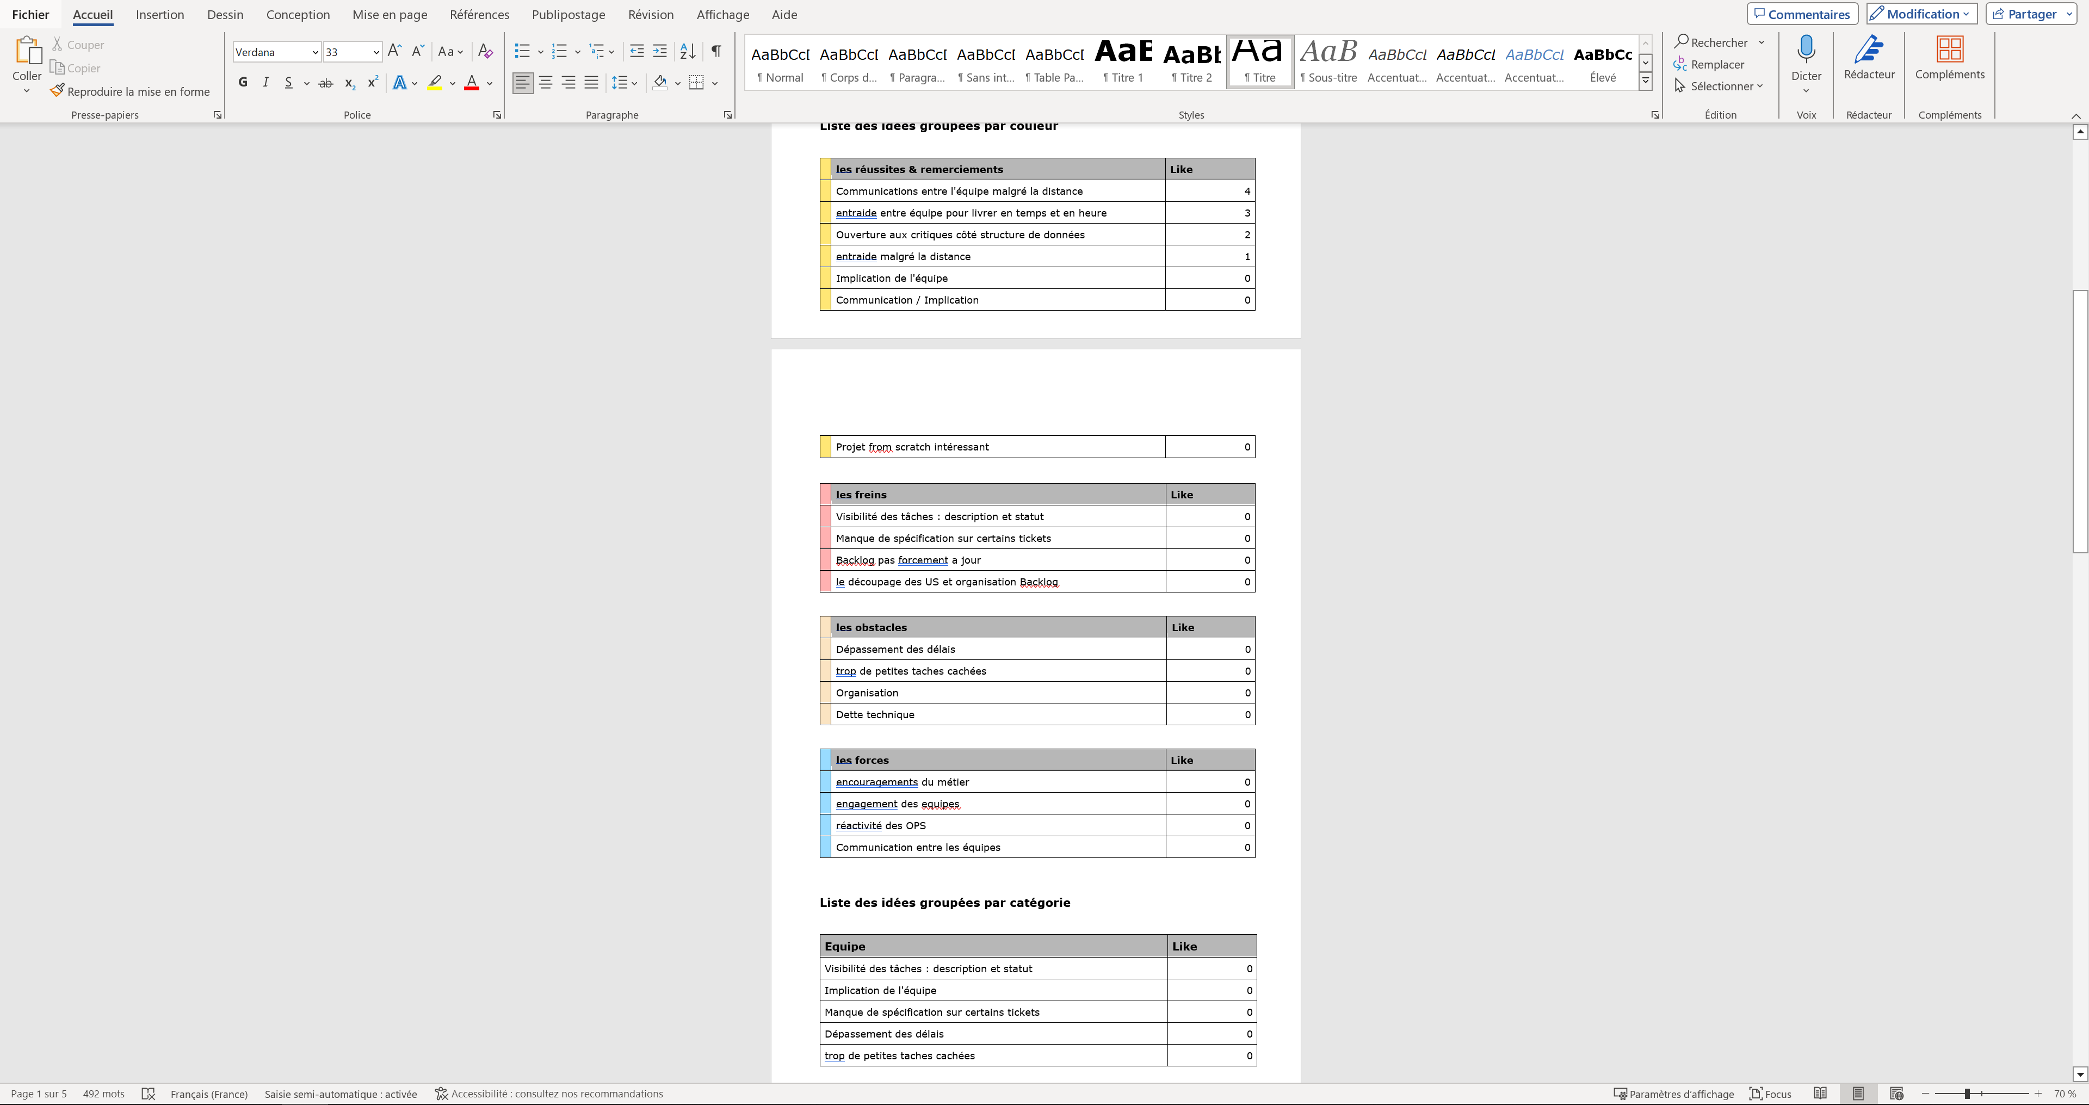Increase the paragraph indent
Viewport: 2089px width, 1105px height.
660,51
